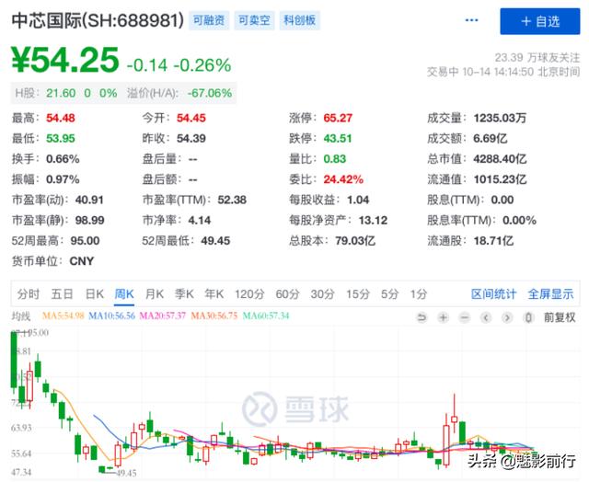The image size is (589, 482).
Task: Click the 科创板 tag
Action: pos(299,20)
